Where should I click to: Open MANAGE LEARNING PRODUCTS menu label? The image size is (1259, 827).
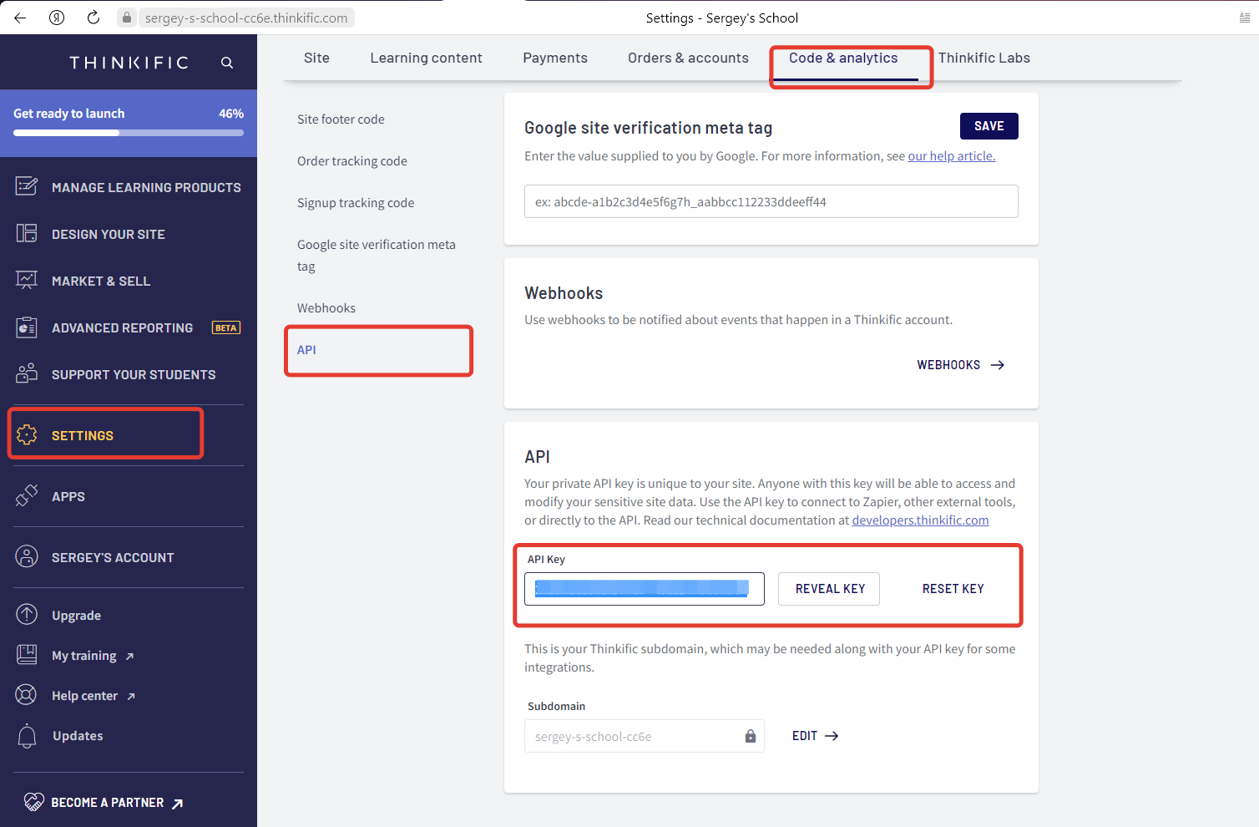click(x=146, y=188)
